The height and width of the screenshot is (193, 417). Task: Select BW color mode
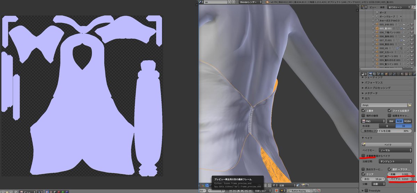(391, 121)
